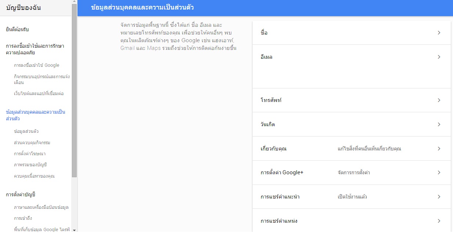Click the chevron in การแชร์ตำแหน่ง row
453x233 pixels.
coord(439,221)
